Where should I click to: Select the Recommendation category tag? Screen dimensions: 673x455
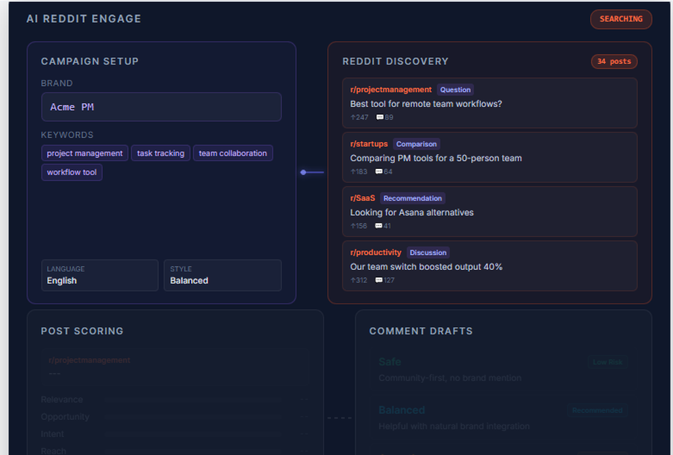[413, 198]
